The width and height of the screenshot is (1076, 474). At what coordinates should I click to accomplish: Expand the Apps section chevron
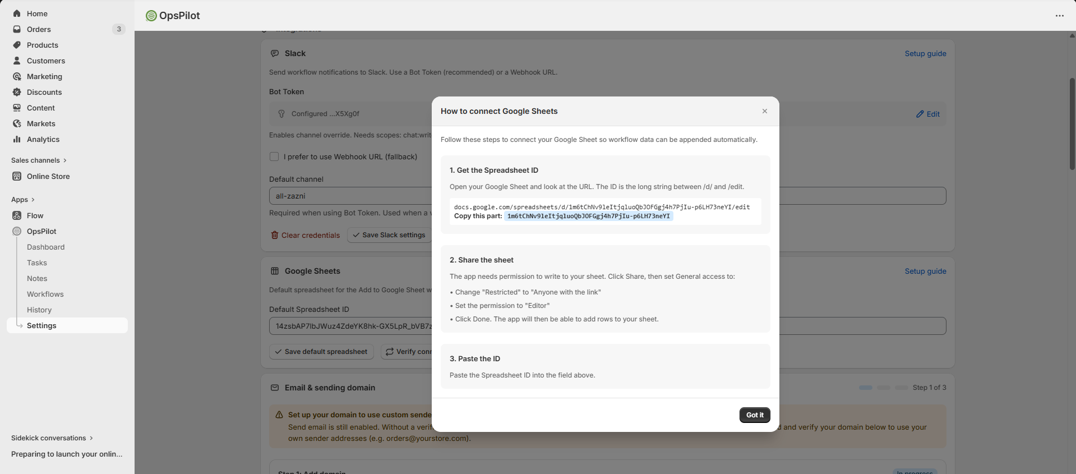33,200
